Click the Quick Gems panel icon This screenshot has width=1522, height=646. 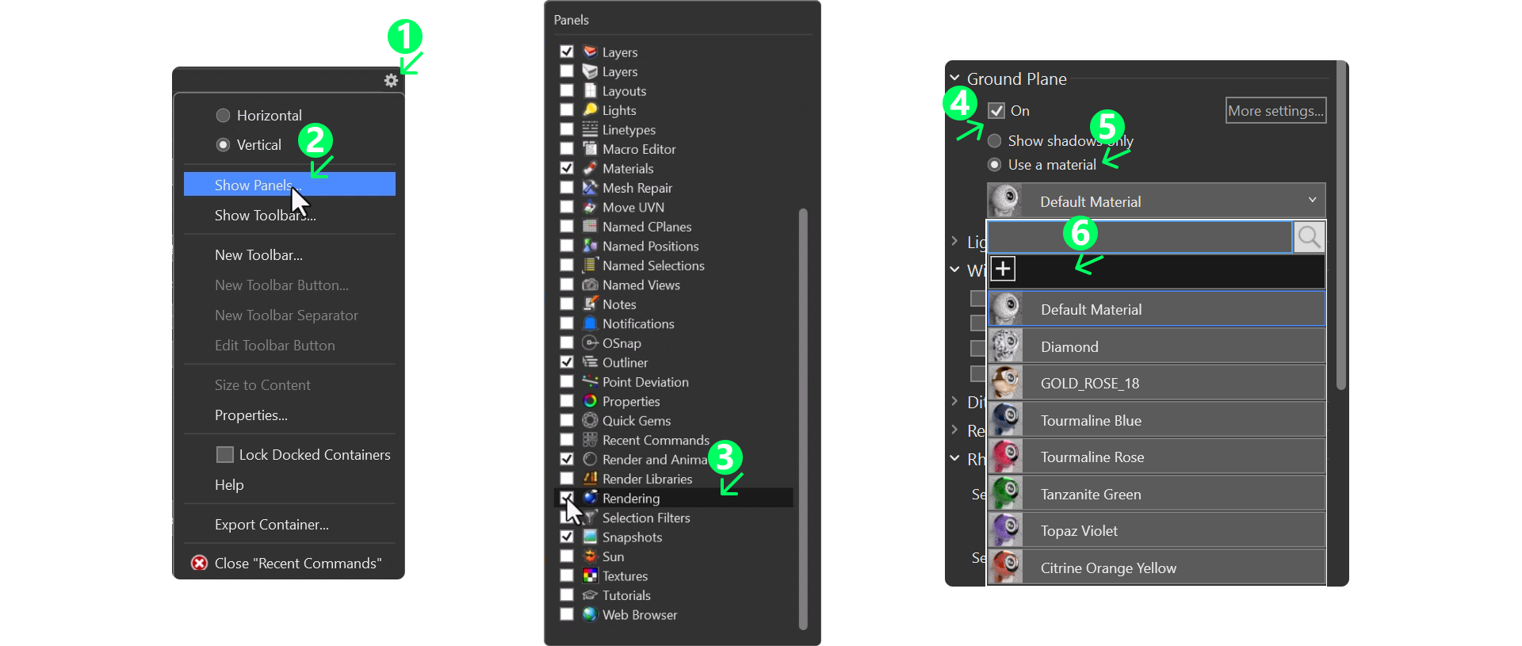tap(590, 421)
